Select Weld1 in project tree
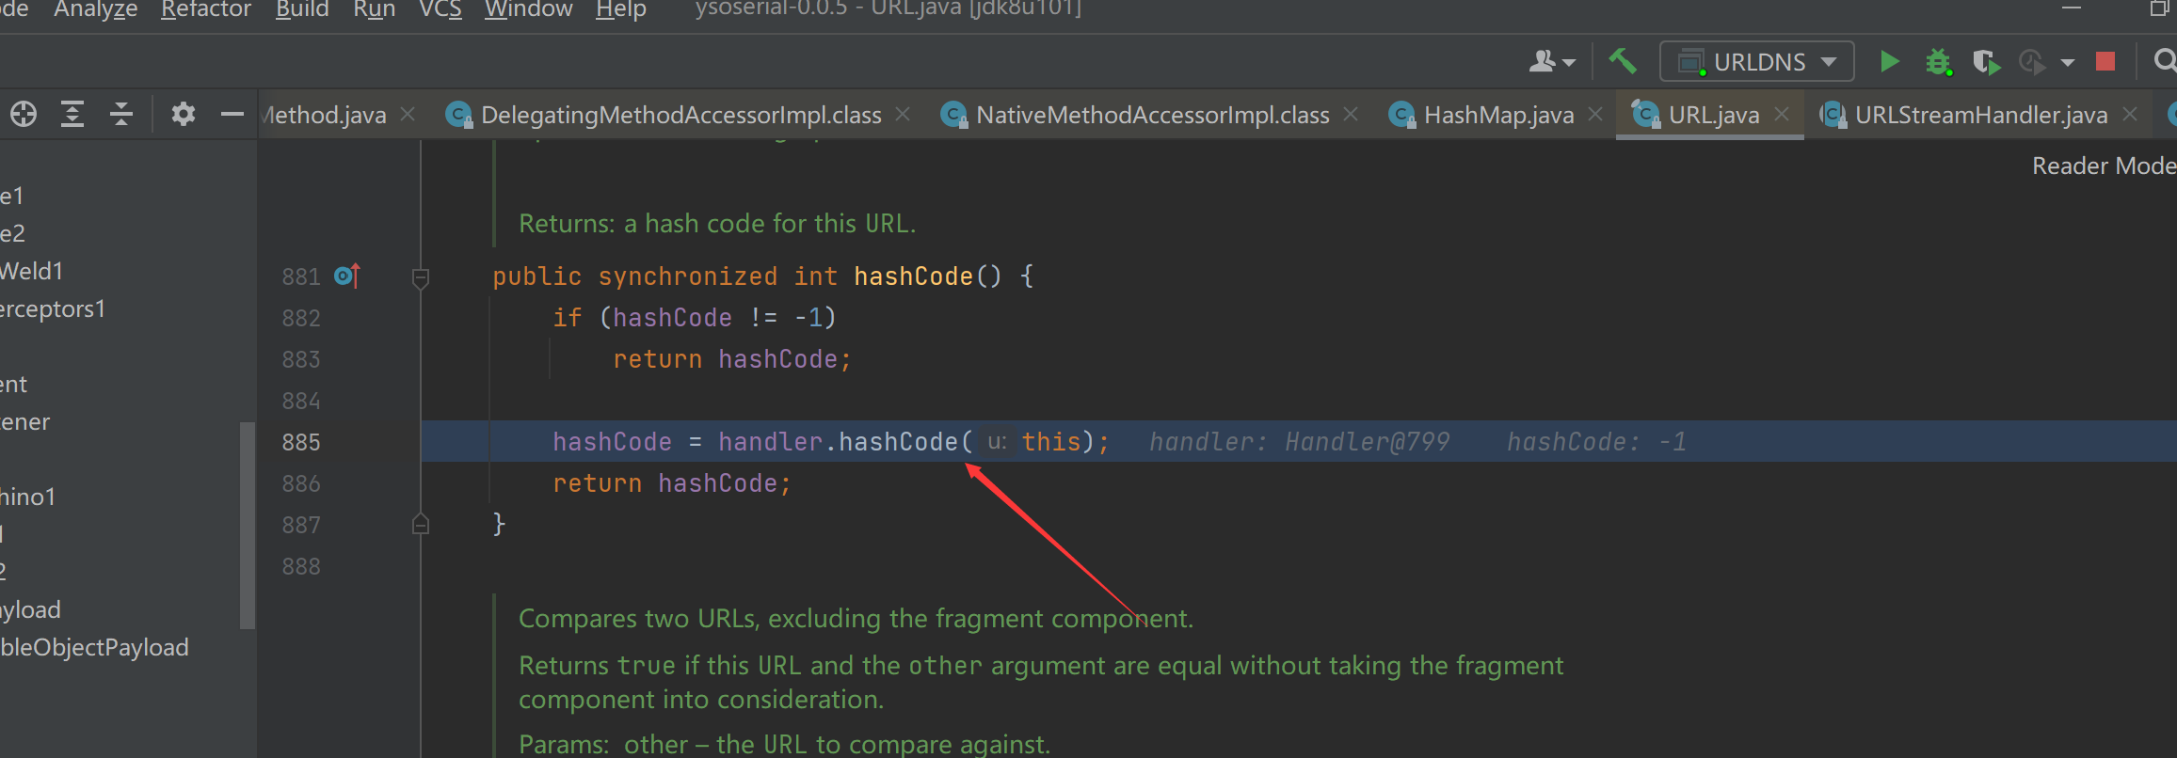The height and width of the screenshot is (758, 2177). click(x=31, y=271)
